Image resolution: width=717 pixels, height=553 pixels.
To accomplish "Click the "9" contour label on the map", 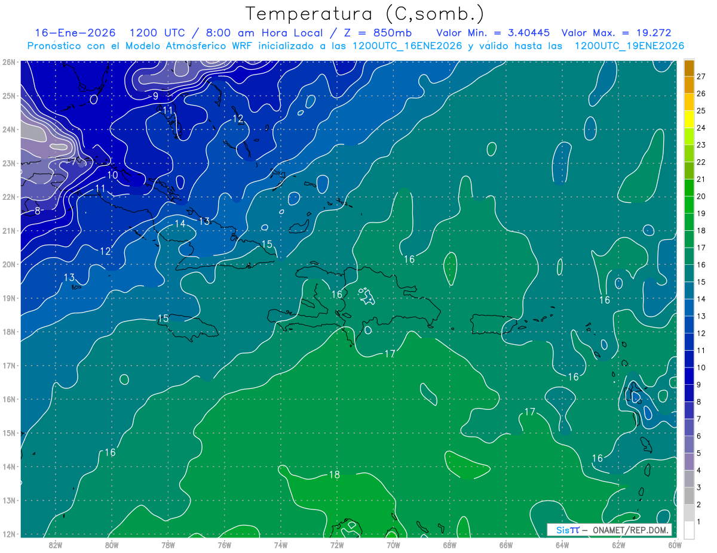I will coord(155,96).
